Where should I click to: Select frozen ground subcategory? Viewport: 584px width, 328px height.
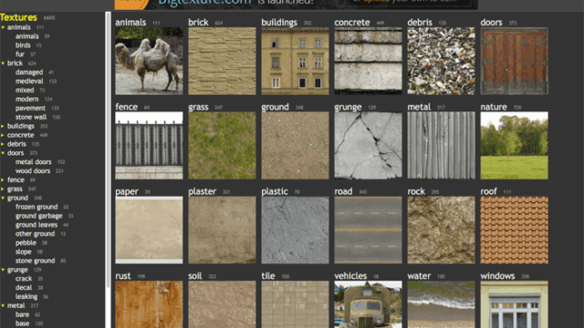click(x=36, y=207)
